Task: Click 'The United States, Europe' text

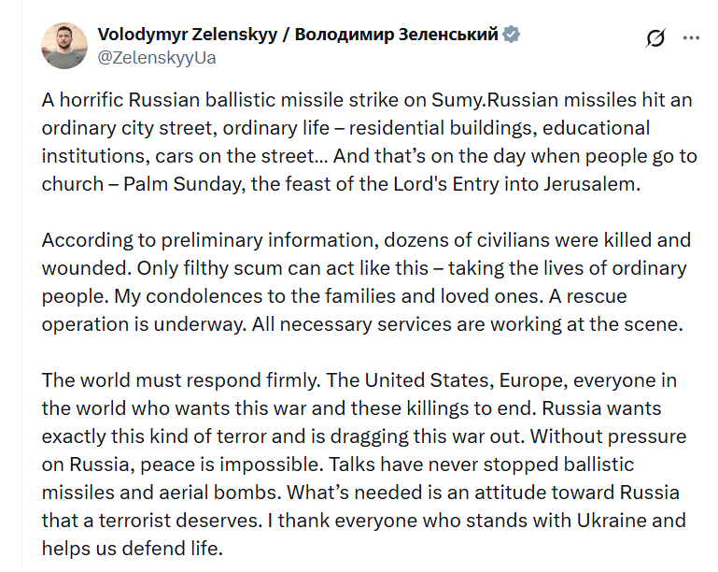Action: (447, 380)
